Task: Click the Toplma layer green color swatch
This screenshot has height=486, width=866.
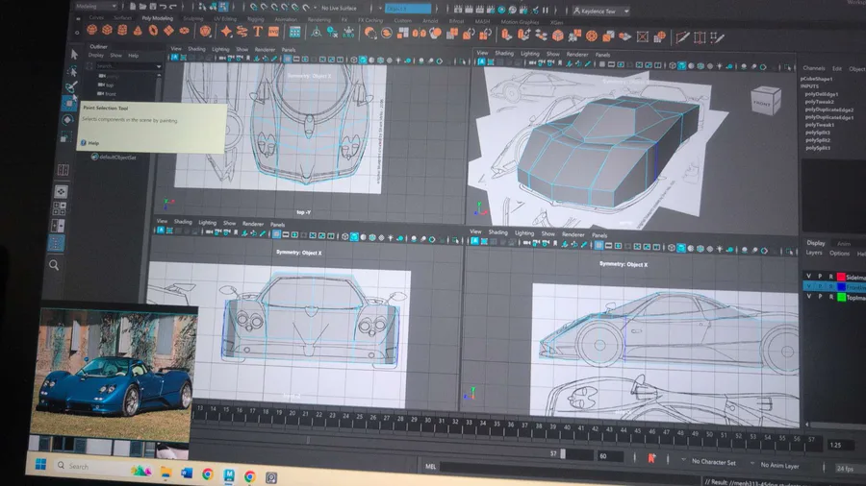Action: pos(841,297)
